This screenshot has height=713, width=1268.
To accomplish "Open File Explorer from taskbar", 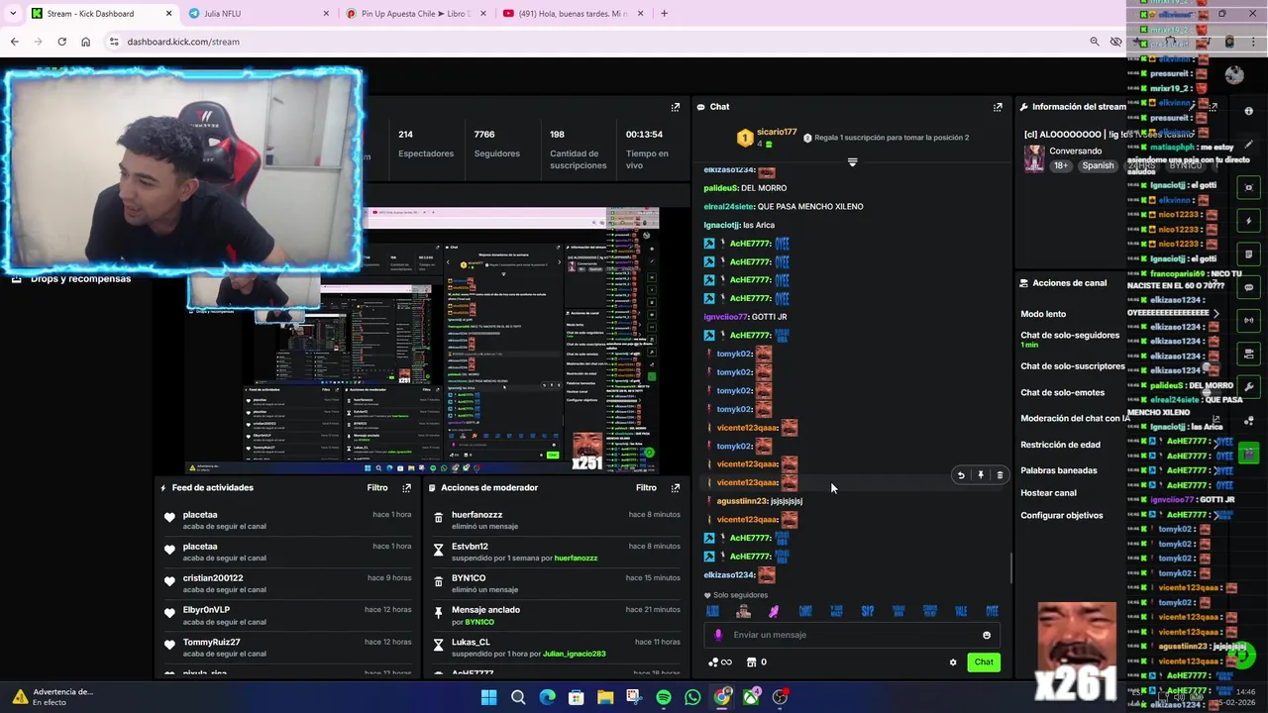I will point(605,697).
